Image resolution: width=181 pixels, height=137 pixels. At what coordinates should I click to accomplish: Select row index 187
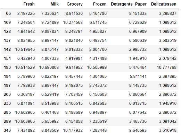pos(7,85)
